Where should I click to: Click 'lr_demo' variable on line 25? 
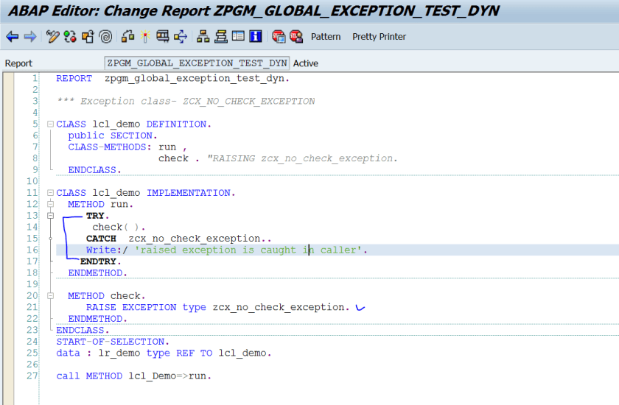(119, 353)
